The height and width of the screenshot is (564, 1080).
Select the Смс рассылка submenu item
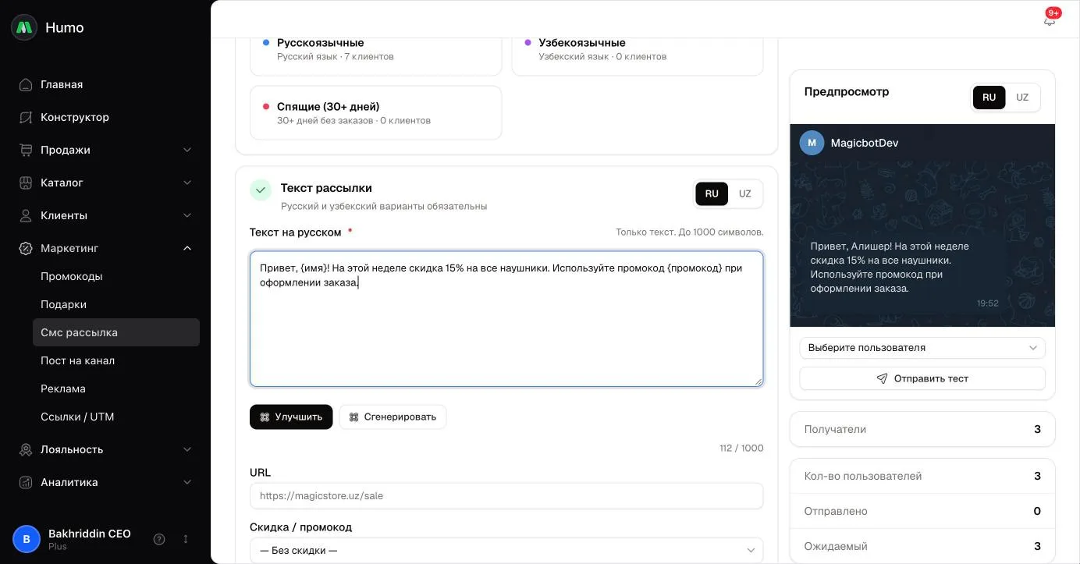(x=116, y=332)
